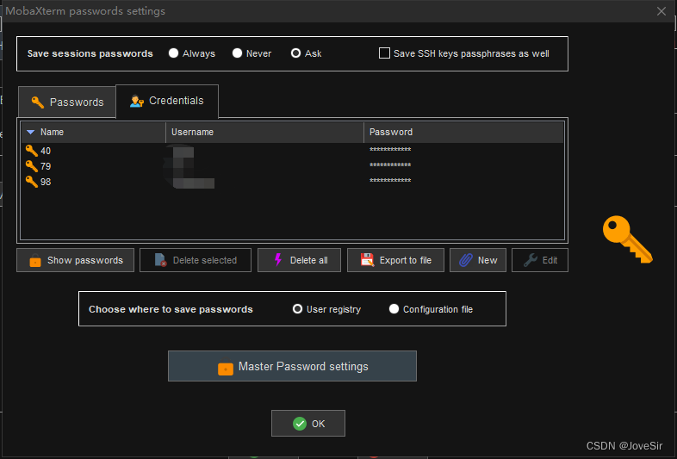677x459 pixels.
Task: Sort by the Password column header
Action: [463, 132]
